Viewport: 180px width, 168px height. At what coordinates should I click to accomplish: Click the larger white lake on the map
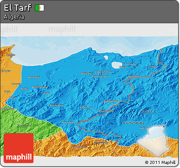click(117, 65)
